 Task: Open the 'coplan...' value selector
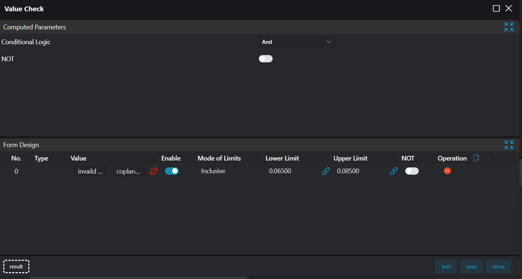(129, 171)
